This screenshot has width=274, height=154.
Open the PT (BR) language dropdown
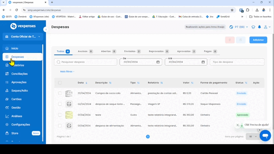(x=239, y=27)
